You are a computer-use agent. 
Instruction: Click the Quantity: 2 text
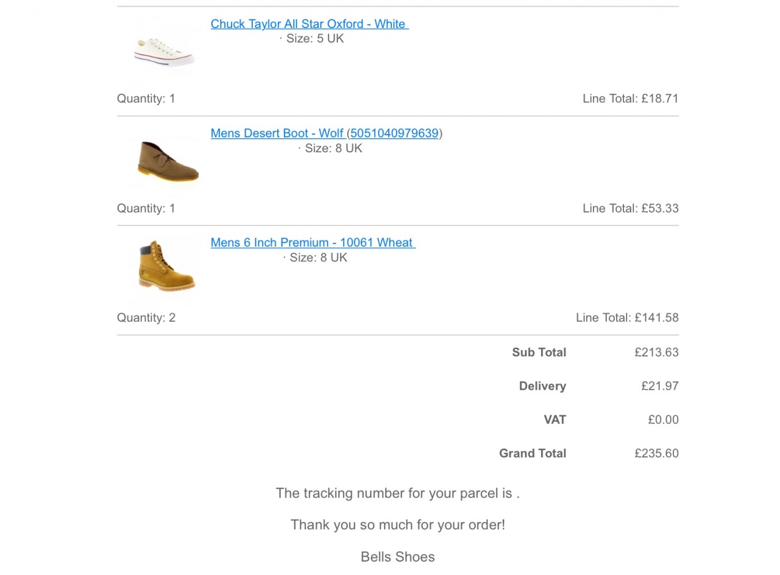146,318
